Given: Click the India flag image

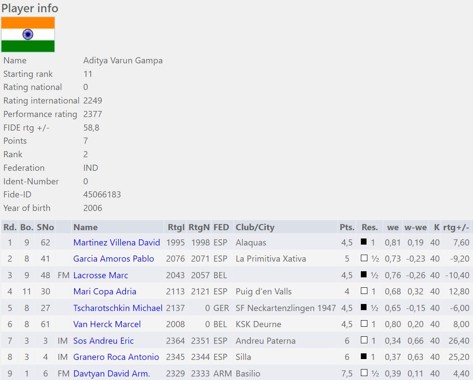Looking at the screenshot, I should [x=28, y=35].
